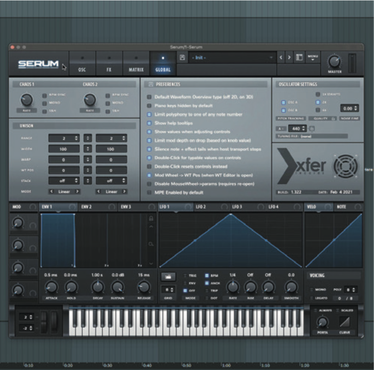Toggle Chaos 2 S&H checkbox

tap(108, 111)
